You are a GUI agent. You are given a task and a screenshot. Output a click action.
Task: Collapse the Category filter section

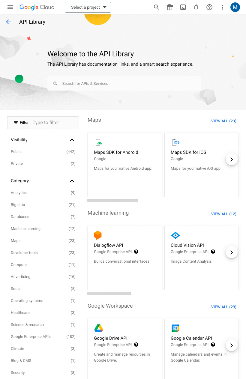tap(72, 181)
